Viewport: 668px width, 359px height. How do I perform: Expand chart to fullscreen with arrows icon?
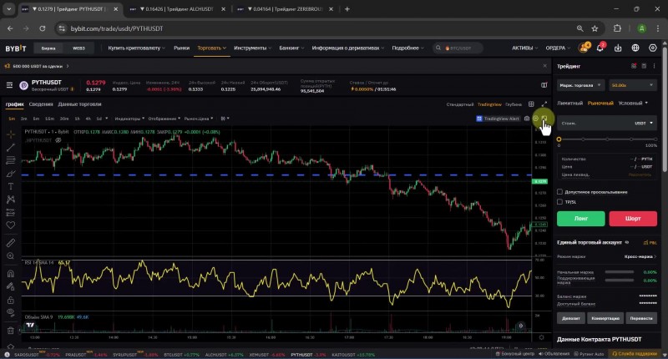(x=544, y=104)
